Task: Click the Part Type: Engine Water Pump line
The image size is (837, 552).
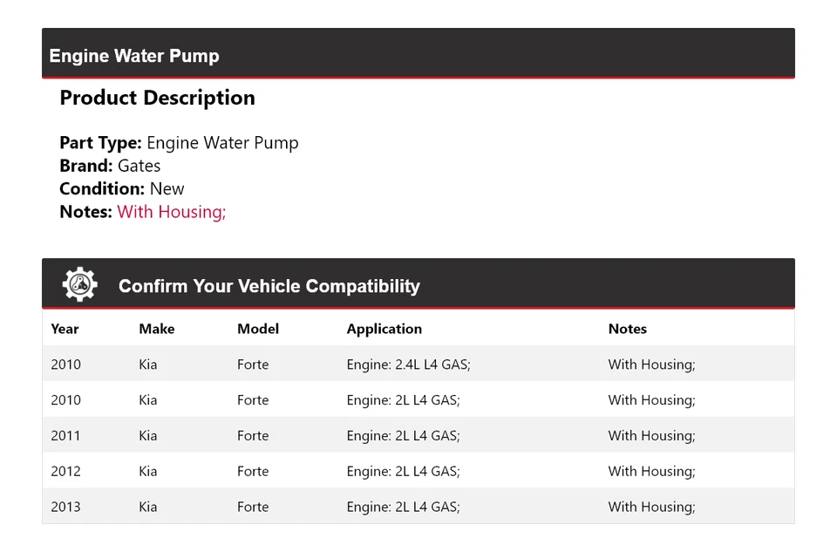Action: 179,143
